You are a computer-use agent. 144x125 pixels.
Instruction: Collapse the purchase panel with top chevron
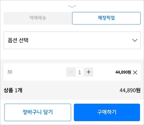point(72,6)
